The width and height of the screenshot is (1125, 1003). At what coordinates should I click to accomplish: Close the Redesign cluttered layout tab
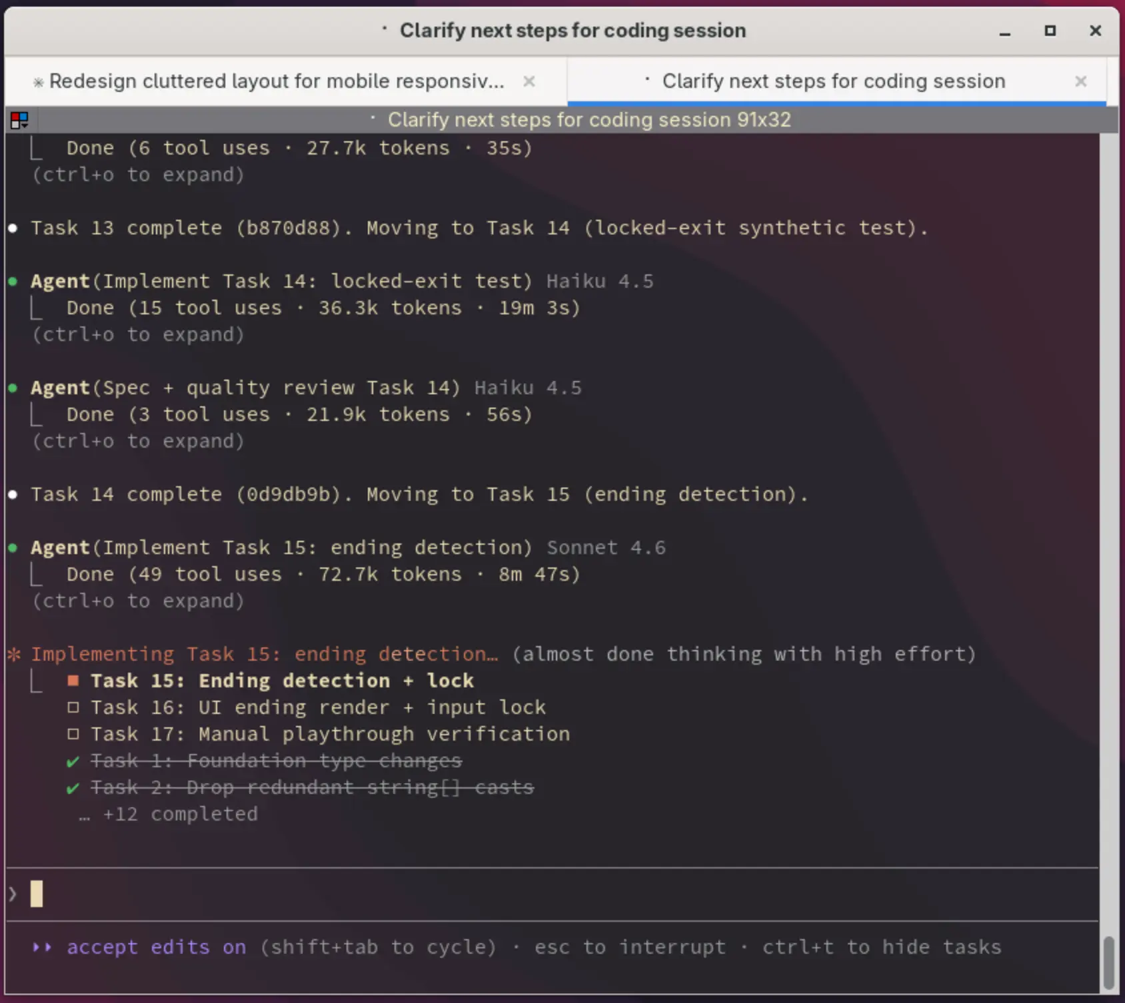pyautogui.click(x=529, y=81)
